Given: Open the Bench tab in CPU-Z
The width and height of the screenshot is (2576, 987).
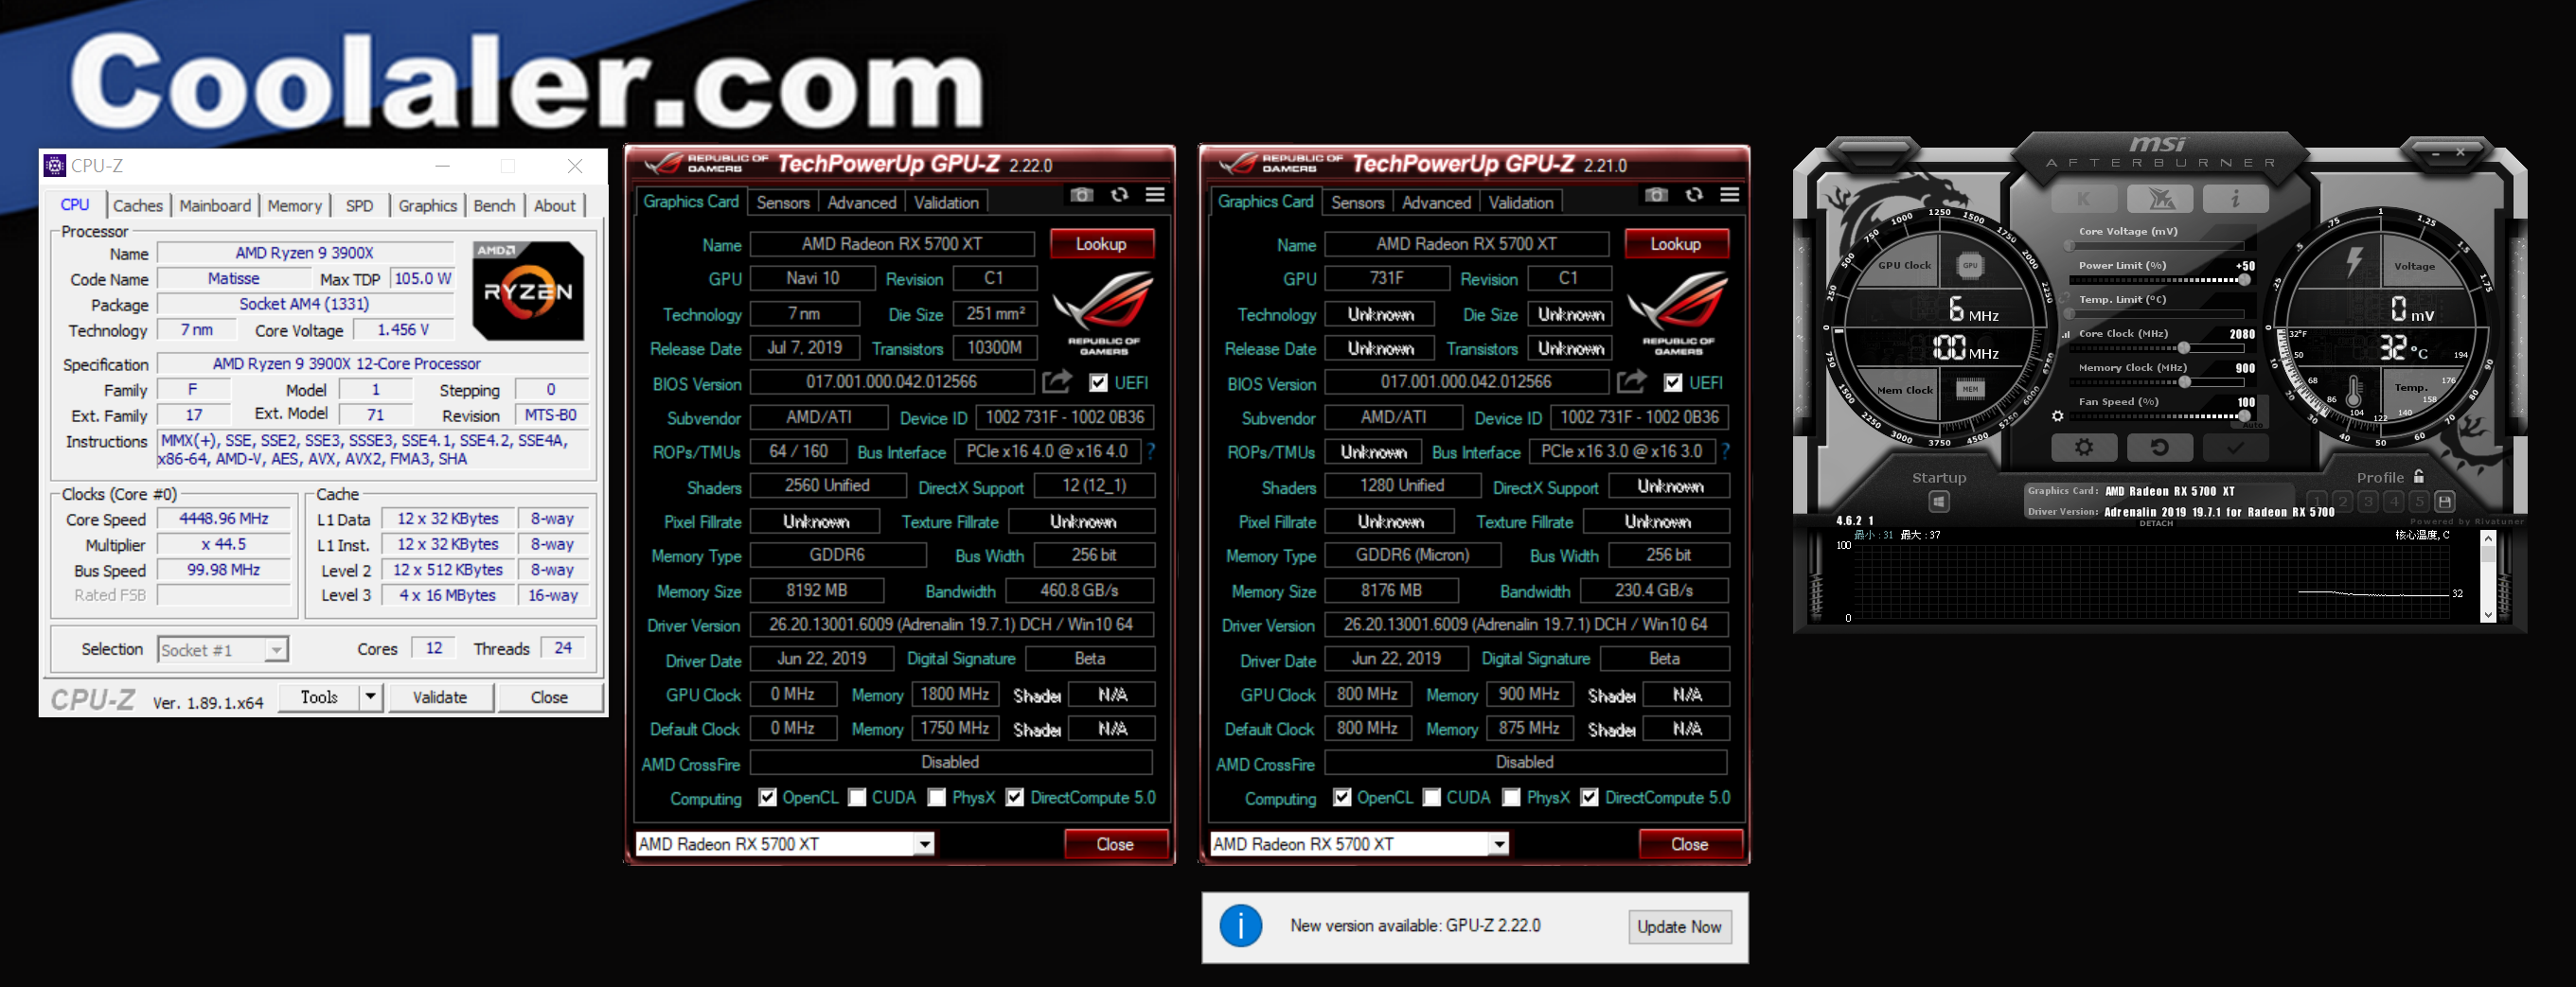Looking at the screenshot, I should 495,206.
